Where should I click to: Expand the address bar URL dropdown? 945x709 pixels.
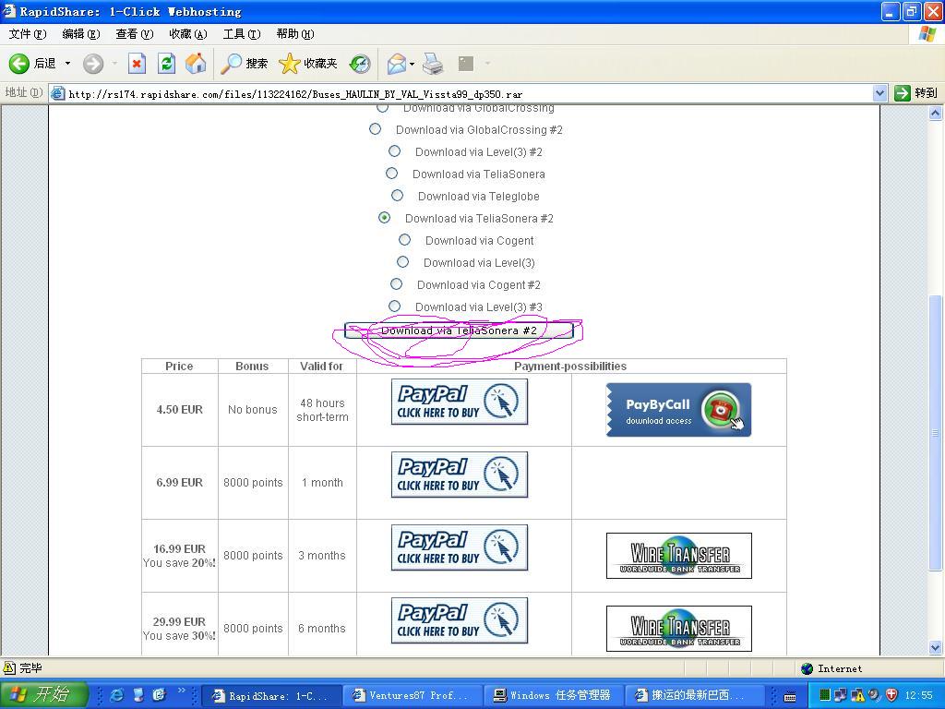[x=879, y=93]
